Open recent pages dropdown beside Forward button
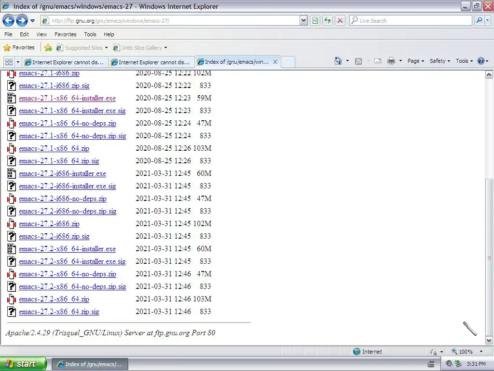This screenshot has height=371, width=494. point(32,21)
